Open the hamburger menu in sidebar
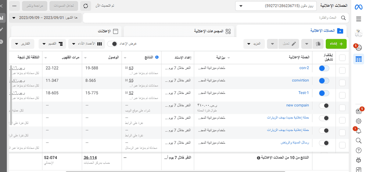366x172 pixels. [x=359, y=19]
